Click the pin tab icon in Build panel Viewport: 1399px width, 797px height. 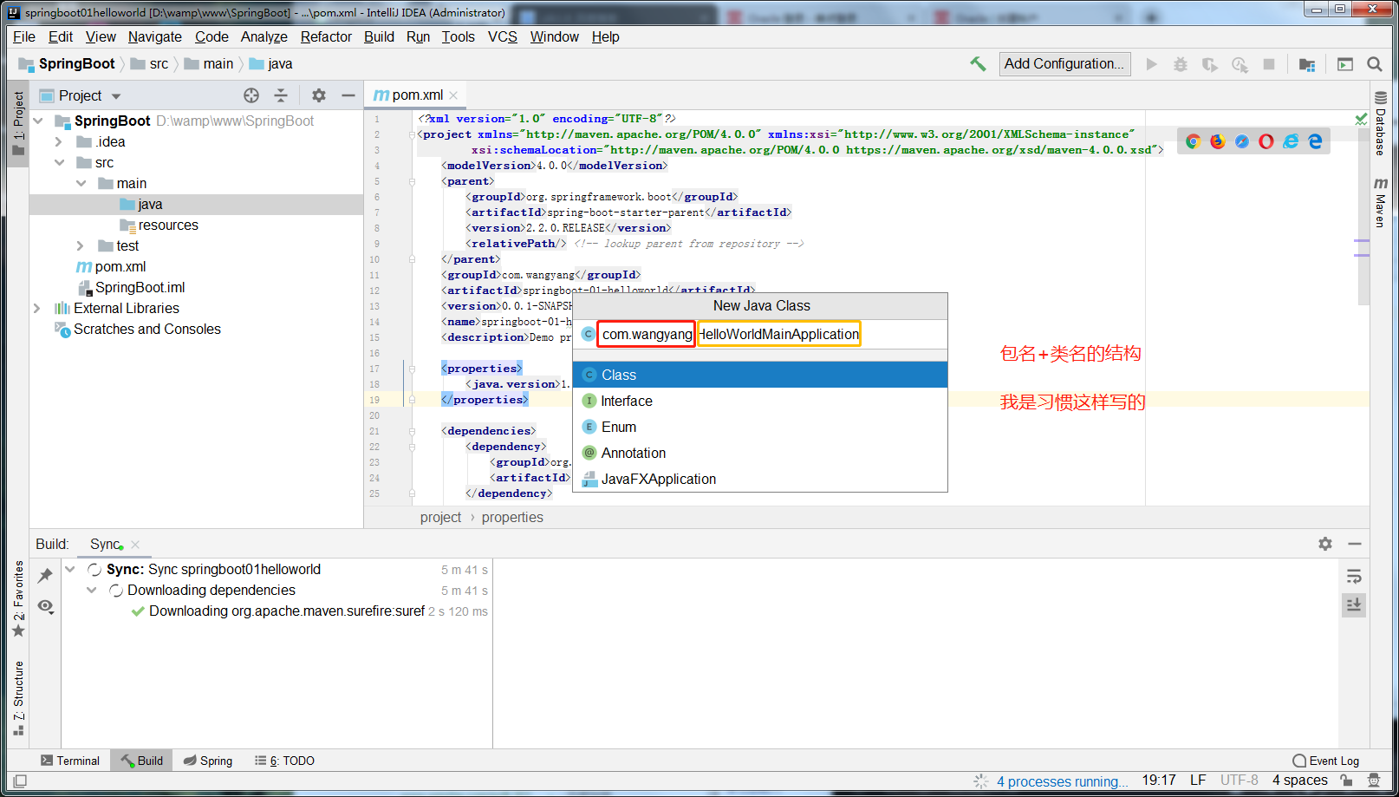pos(45,575)
